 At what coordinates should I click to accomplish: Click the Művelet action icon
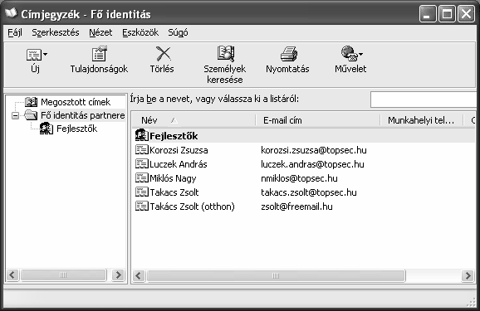pos(349,54)
